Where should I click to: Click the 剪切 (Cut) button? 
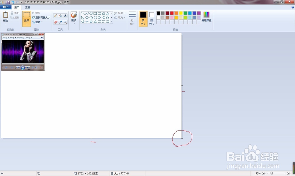[x=15, y=13]
